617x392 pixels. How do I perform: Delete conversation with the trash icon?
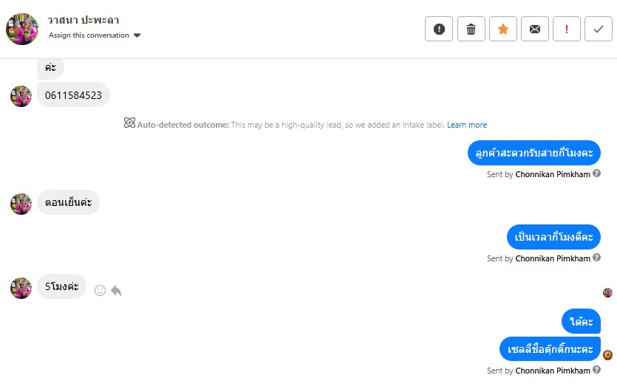click(x=471, y=30)
